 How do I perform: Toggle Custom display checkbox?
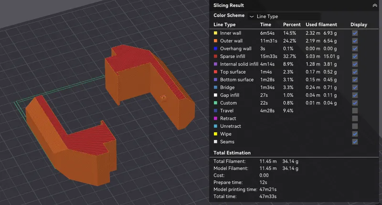[355, 103]
